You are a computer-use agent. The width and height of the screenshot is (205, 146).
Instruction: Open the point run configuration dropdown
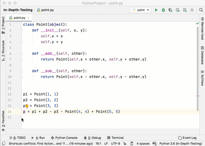(x=141, y=10)
